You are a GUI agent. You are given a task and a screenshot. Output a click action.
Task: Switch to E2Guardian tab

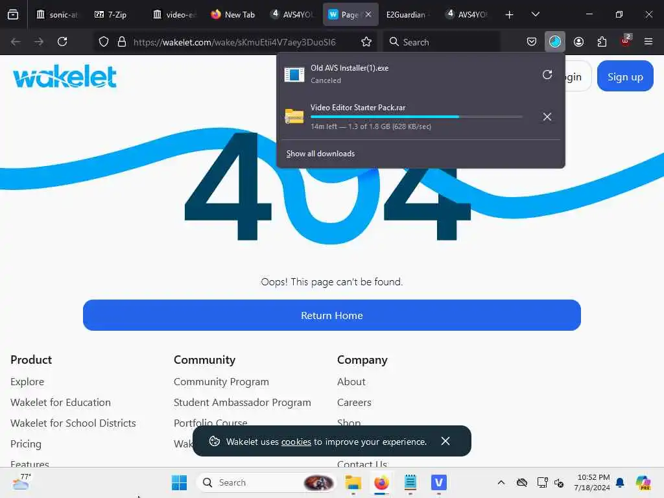click(407, 14)
